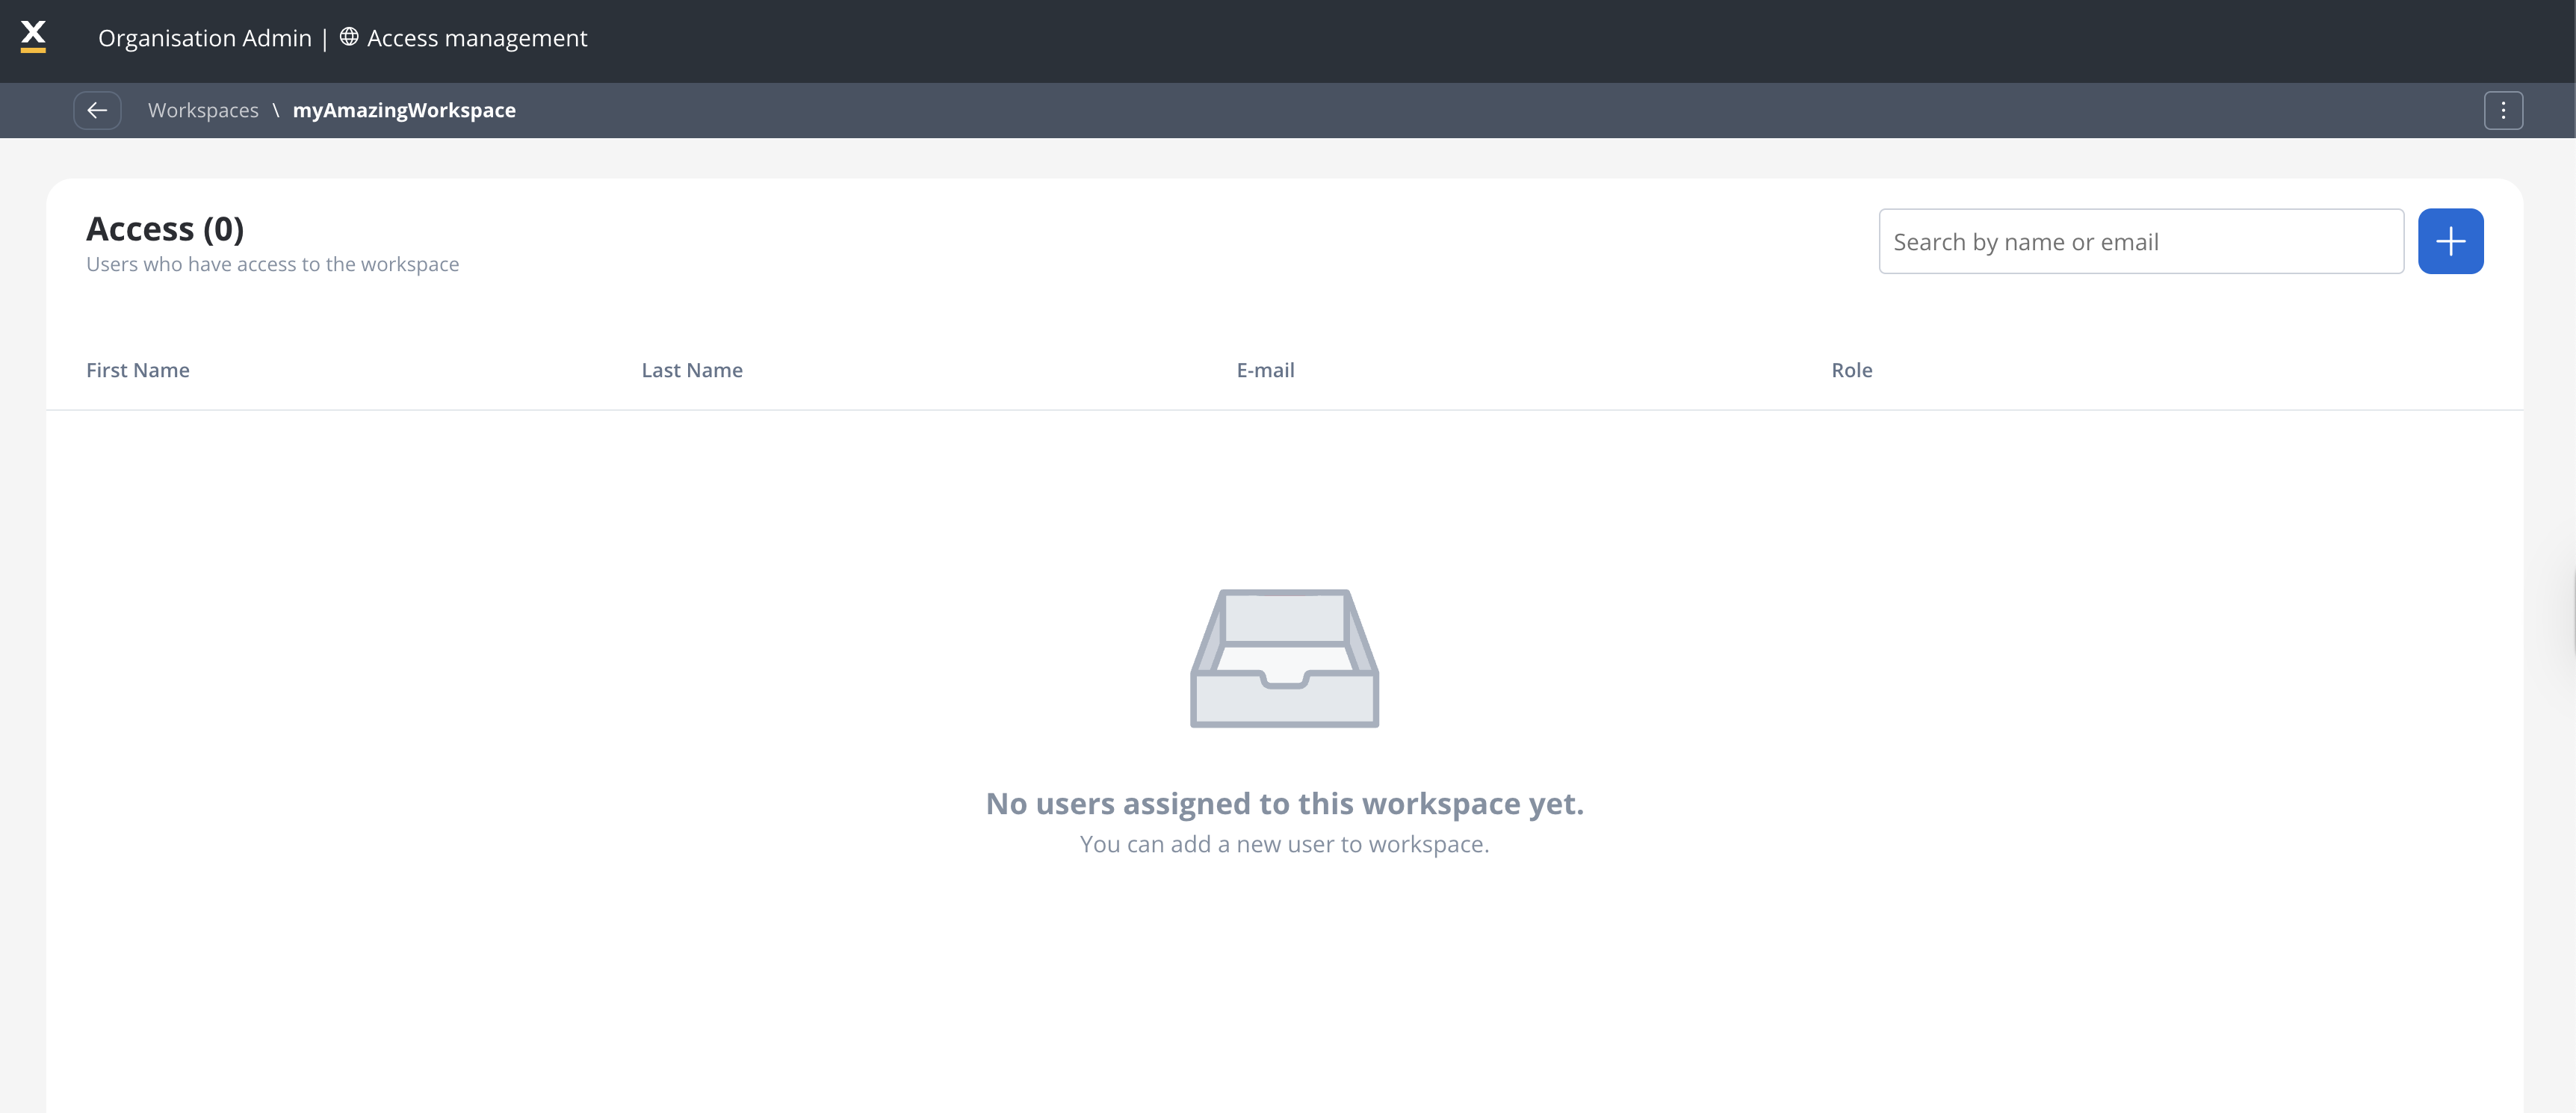This screenshot has height=1113, width=2576.
Task: Click the X logo in header
Action: (33, 36)
